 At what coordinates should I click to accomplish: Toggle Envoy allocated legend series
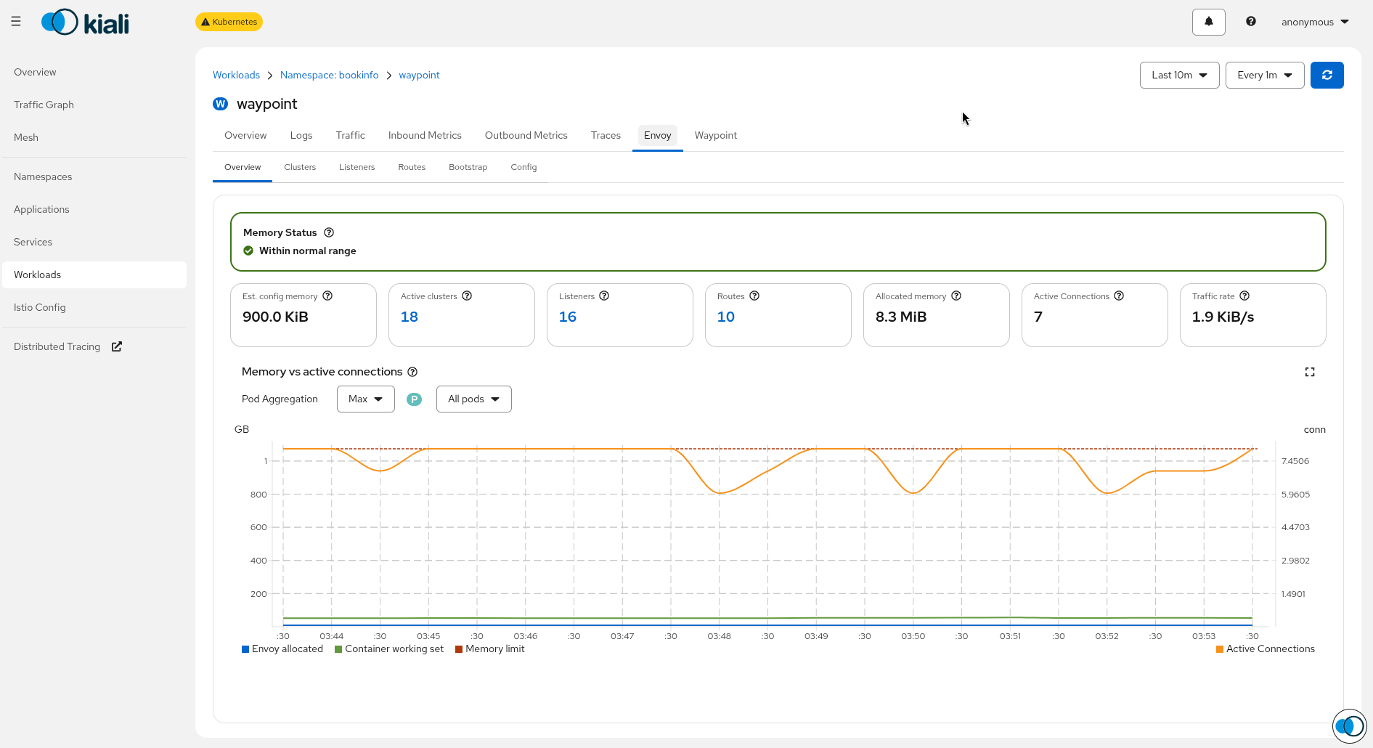coord(282,649)
